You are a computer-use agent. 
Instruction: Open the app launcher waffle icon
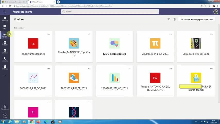(x=5, y=12)
